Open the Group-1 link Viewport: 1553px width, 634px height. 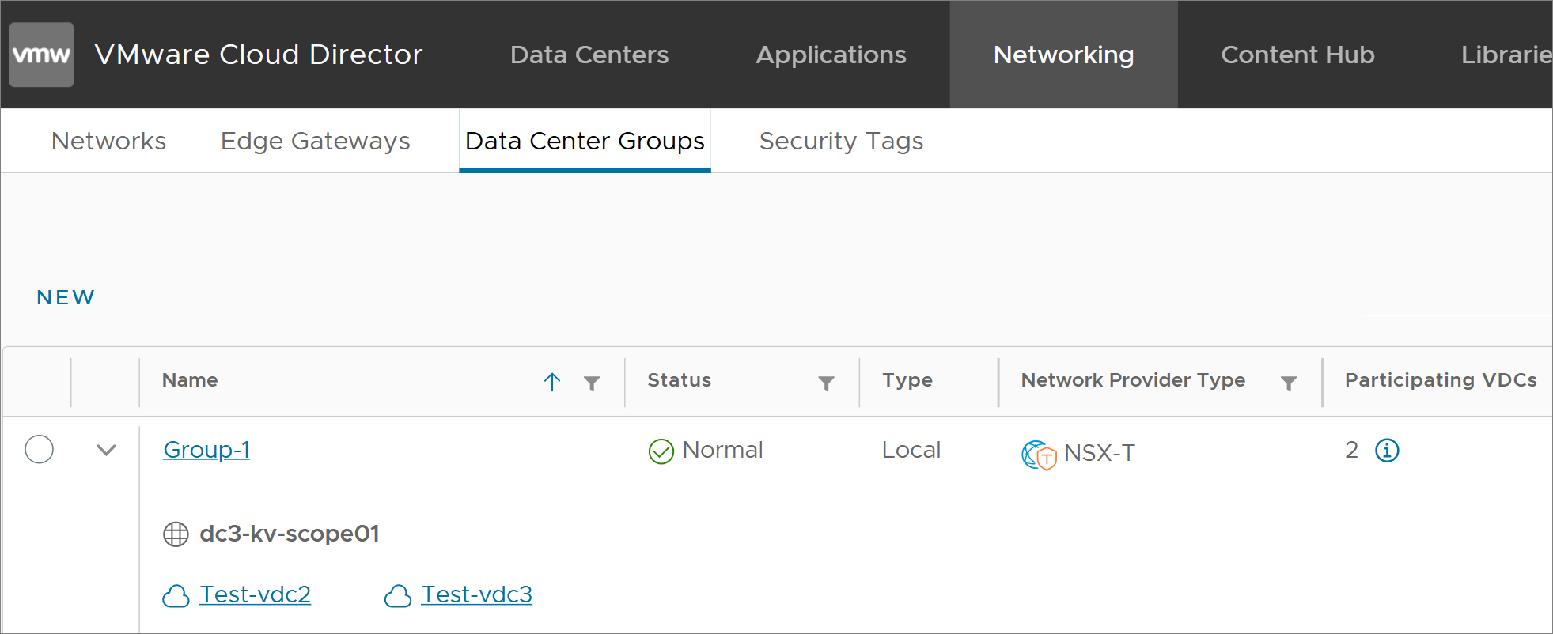coord(206,450)
